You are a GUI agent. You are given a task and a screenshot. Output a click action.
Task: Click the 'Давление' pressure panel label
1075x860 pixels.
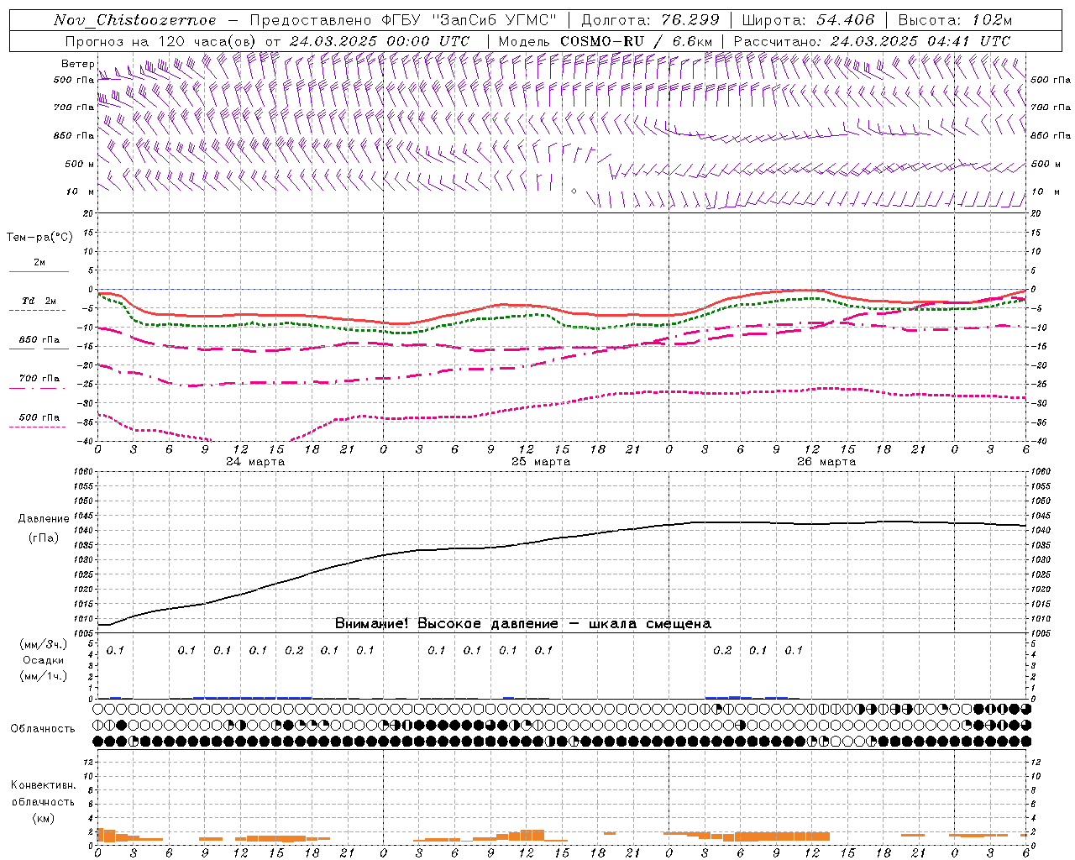pyautogui.click(x=43, y=519)
